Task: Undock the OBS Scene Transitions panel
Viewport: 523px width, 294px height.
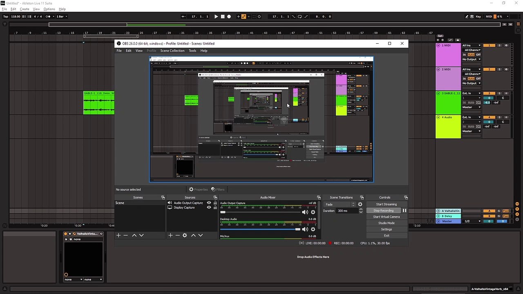Action: click(362, 198)
